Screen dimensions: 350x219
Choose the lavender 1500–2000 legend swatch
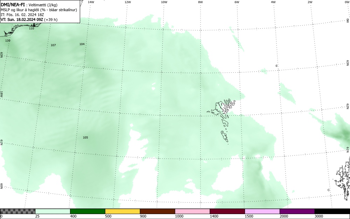(x=262, y=211)
